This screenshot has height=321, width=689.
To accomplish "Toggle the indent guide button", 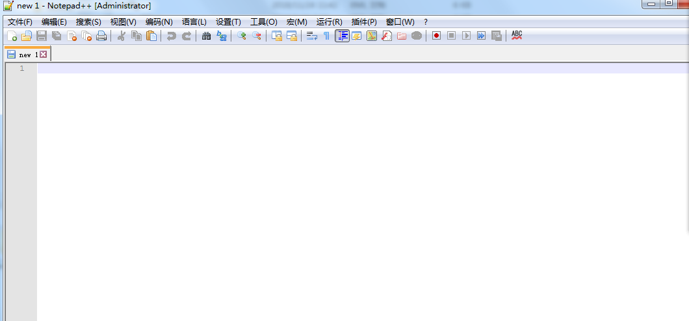I will click(x=342, y=36).
